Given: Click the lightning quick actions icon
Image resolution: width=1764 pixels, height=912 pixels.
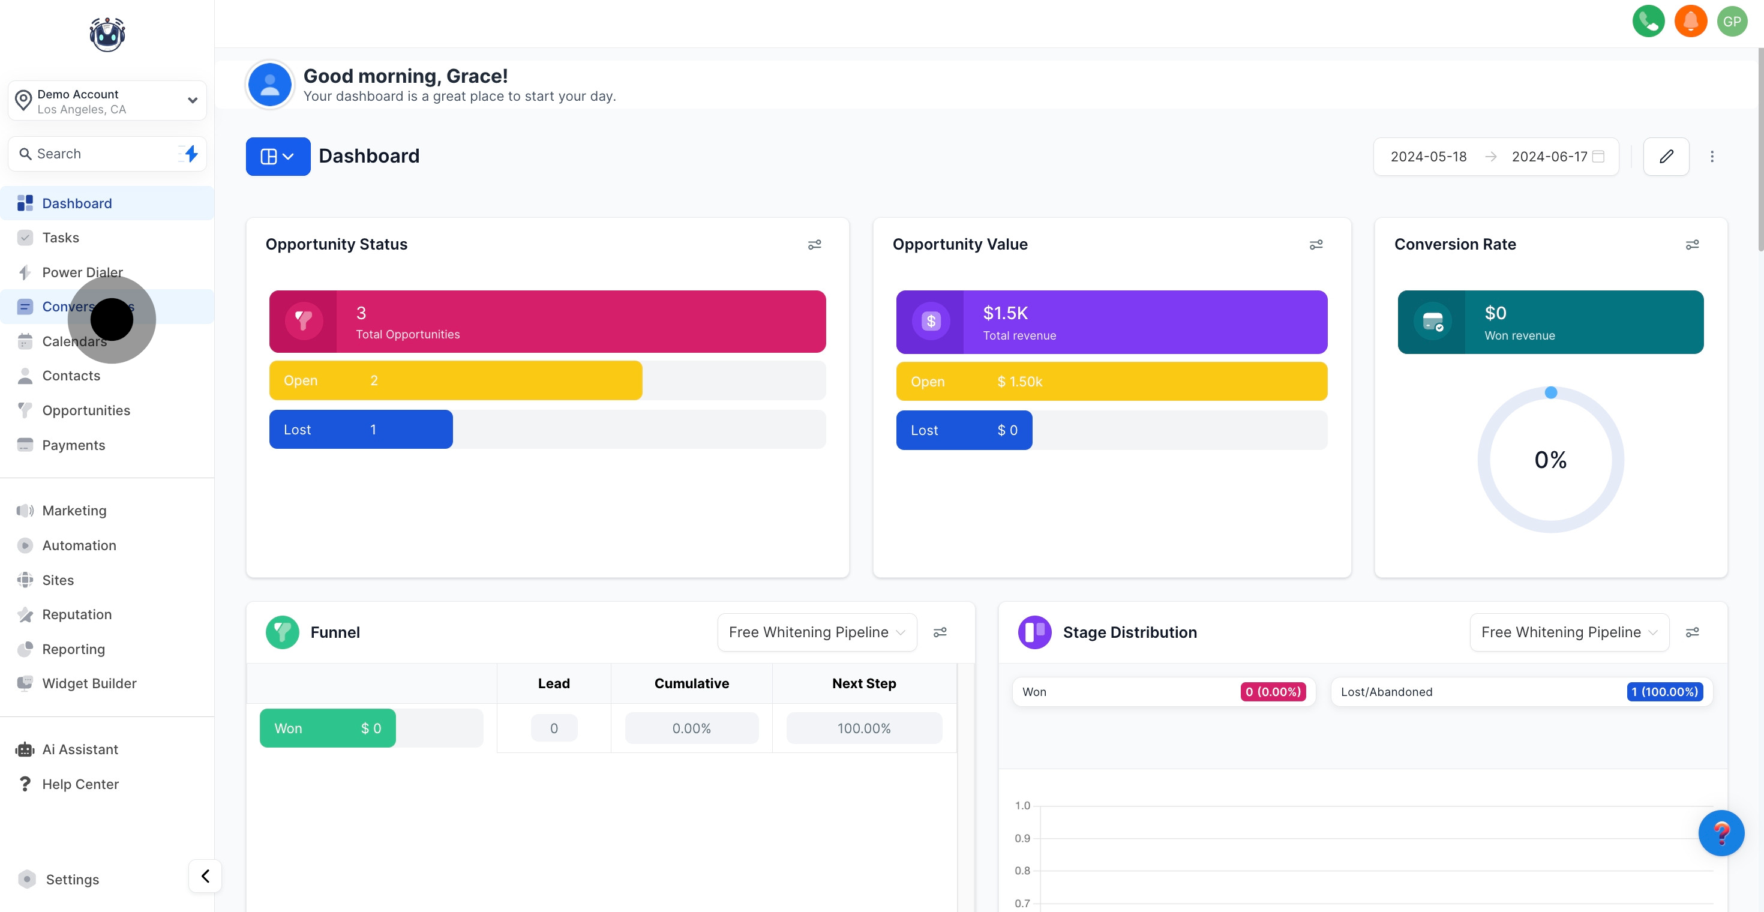Looking at the screenshot, I should pos(191,154).
